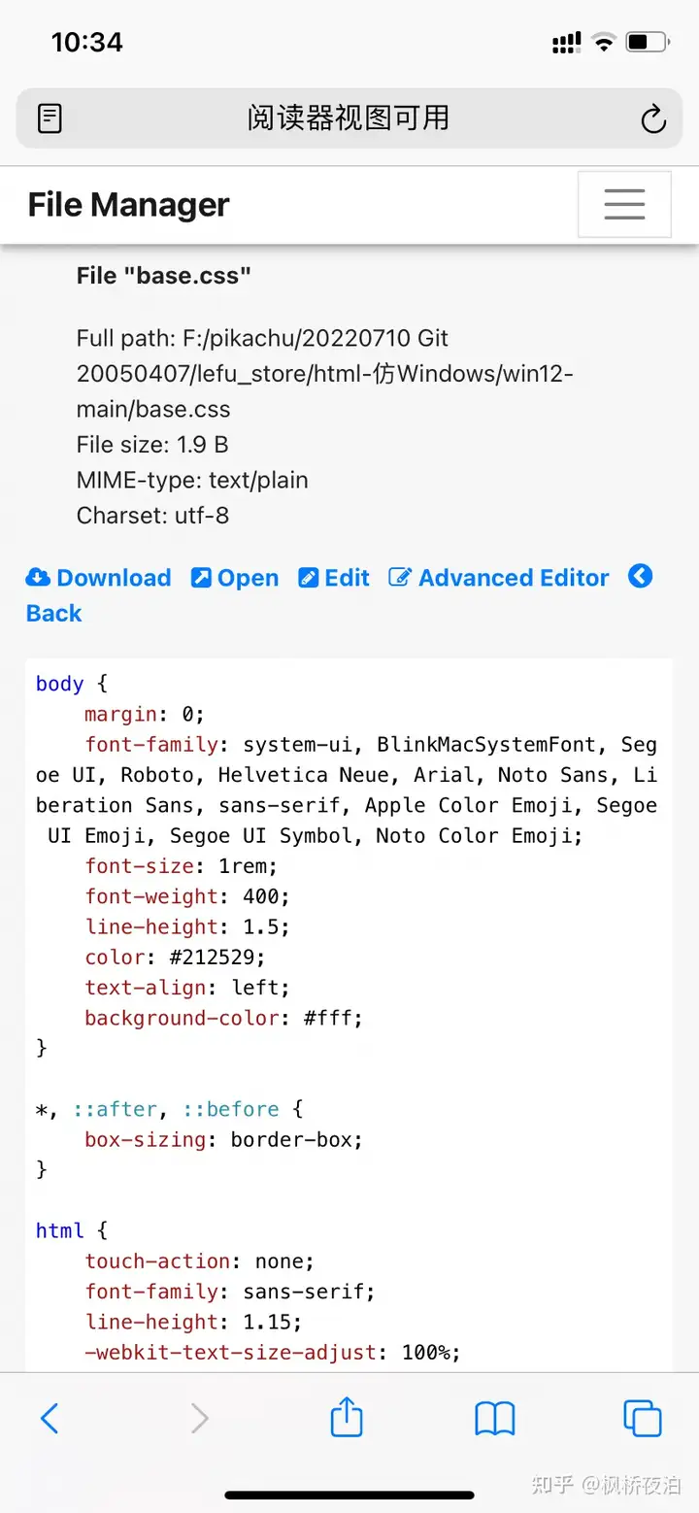Tap the battery status indicator
The image size is (699, 1513).
(x=648, y=42)
